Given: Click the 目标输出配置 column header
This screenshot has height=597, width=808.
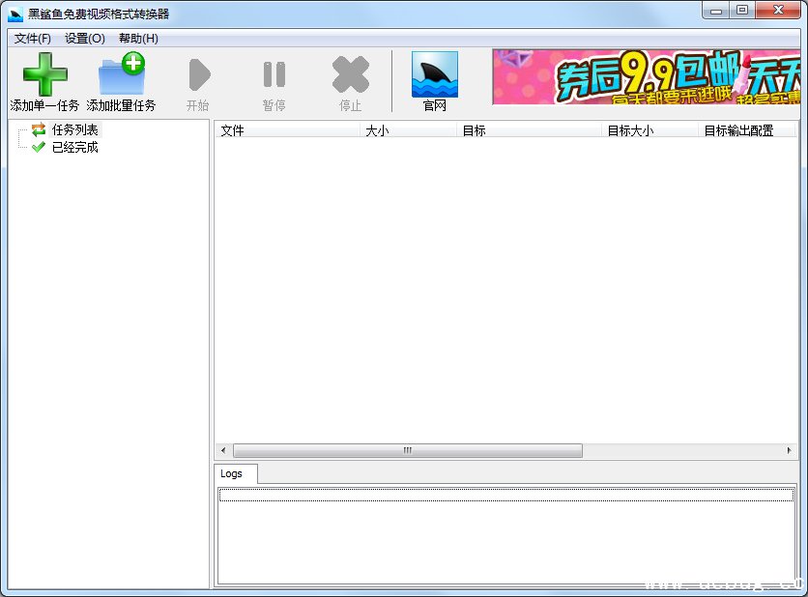Looking at the screenshot, I should pos(745,130).
